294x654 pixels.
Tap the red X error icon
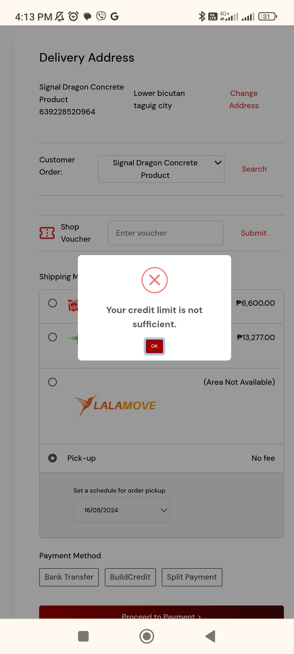(x=154, y=280)
